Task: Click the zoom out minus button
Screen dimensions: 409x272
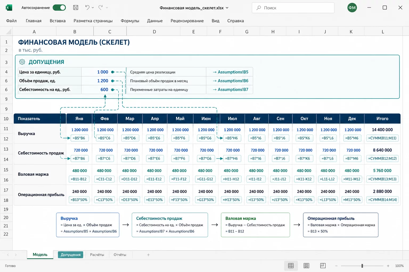Action: 336,266
